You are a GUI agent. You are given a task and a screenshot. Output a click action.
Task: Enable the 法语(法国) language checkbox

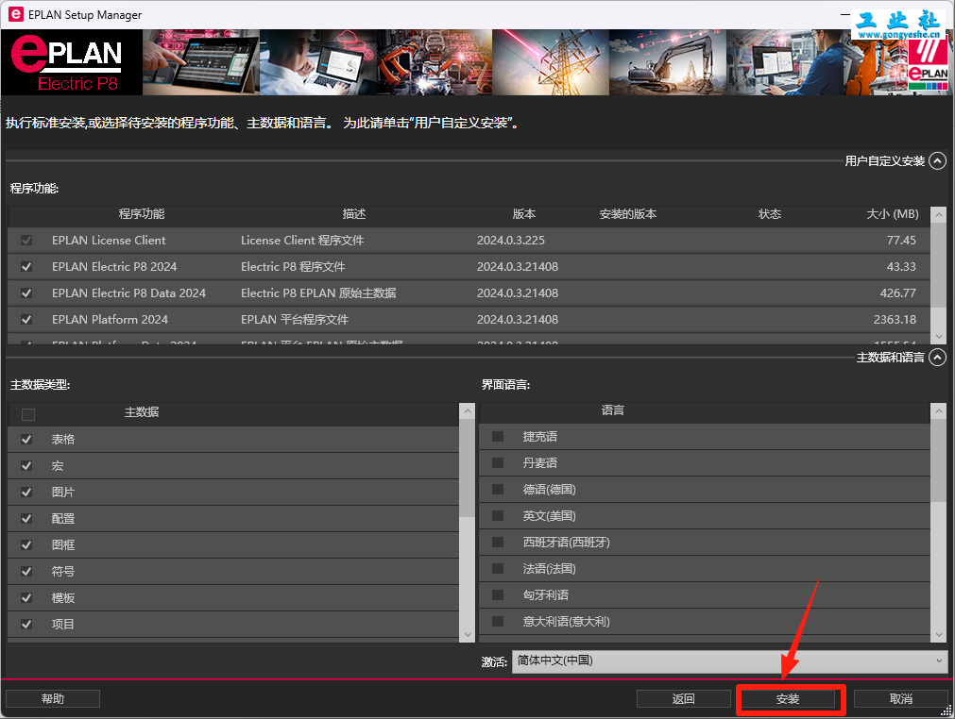click(x=498, y=569)
